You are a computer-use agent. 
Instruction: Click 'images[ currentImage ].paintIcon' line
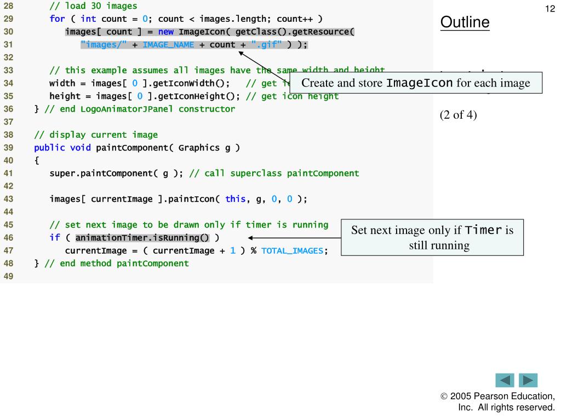pos(178,199)
